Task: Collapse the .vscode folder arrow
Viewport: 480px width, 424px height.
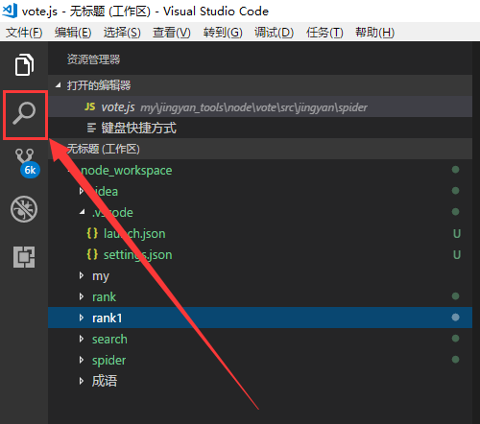Action: pos(83,212)
